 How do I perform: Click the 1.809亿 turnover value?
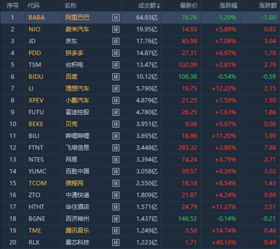[x=147, y=195]
